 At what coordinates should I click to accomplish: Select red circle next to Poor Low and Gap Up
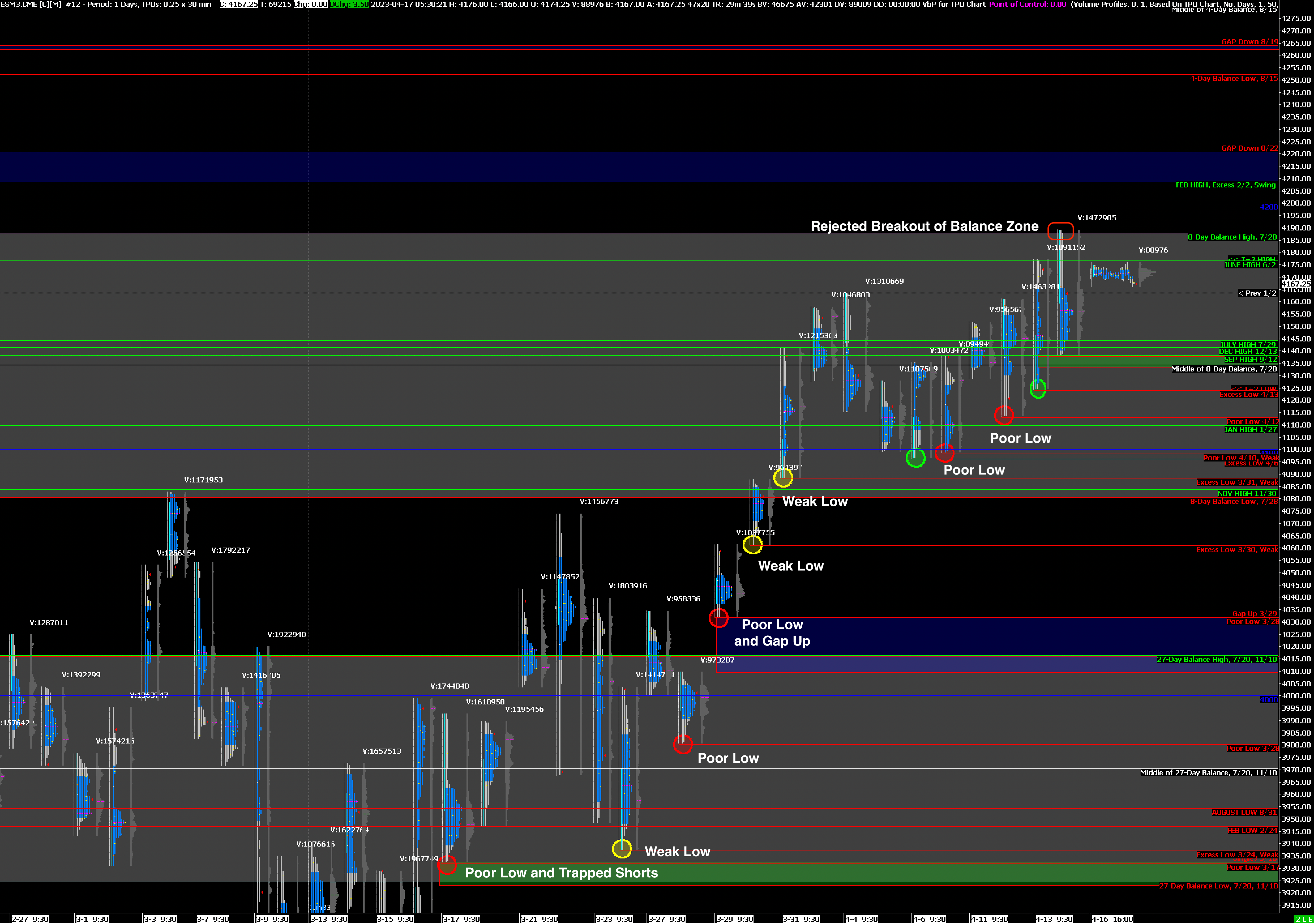pyautogui.click(x=718, y=618)
